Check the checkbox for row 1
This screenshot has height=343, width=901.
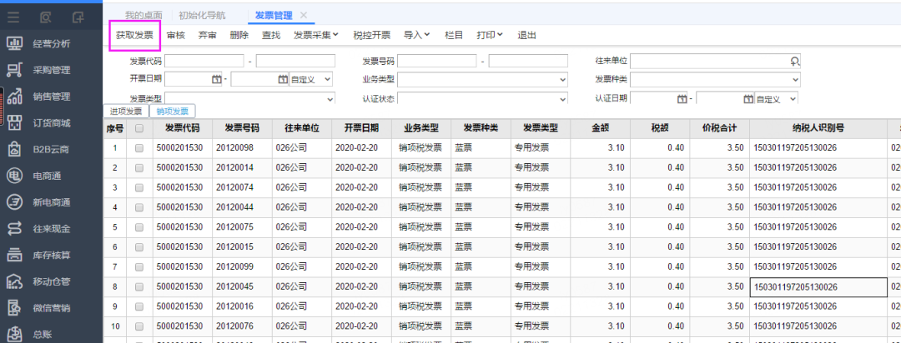pyautogui.click(x=139, y=148)
